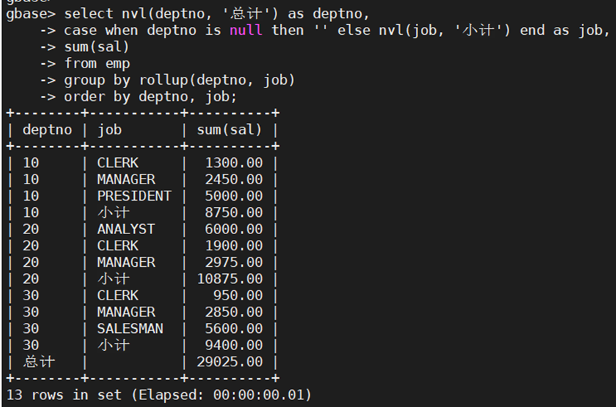This screenshot has height=407, width=616.
Task: Click the value 5600.00
Action: [x=234, y=329]
